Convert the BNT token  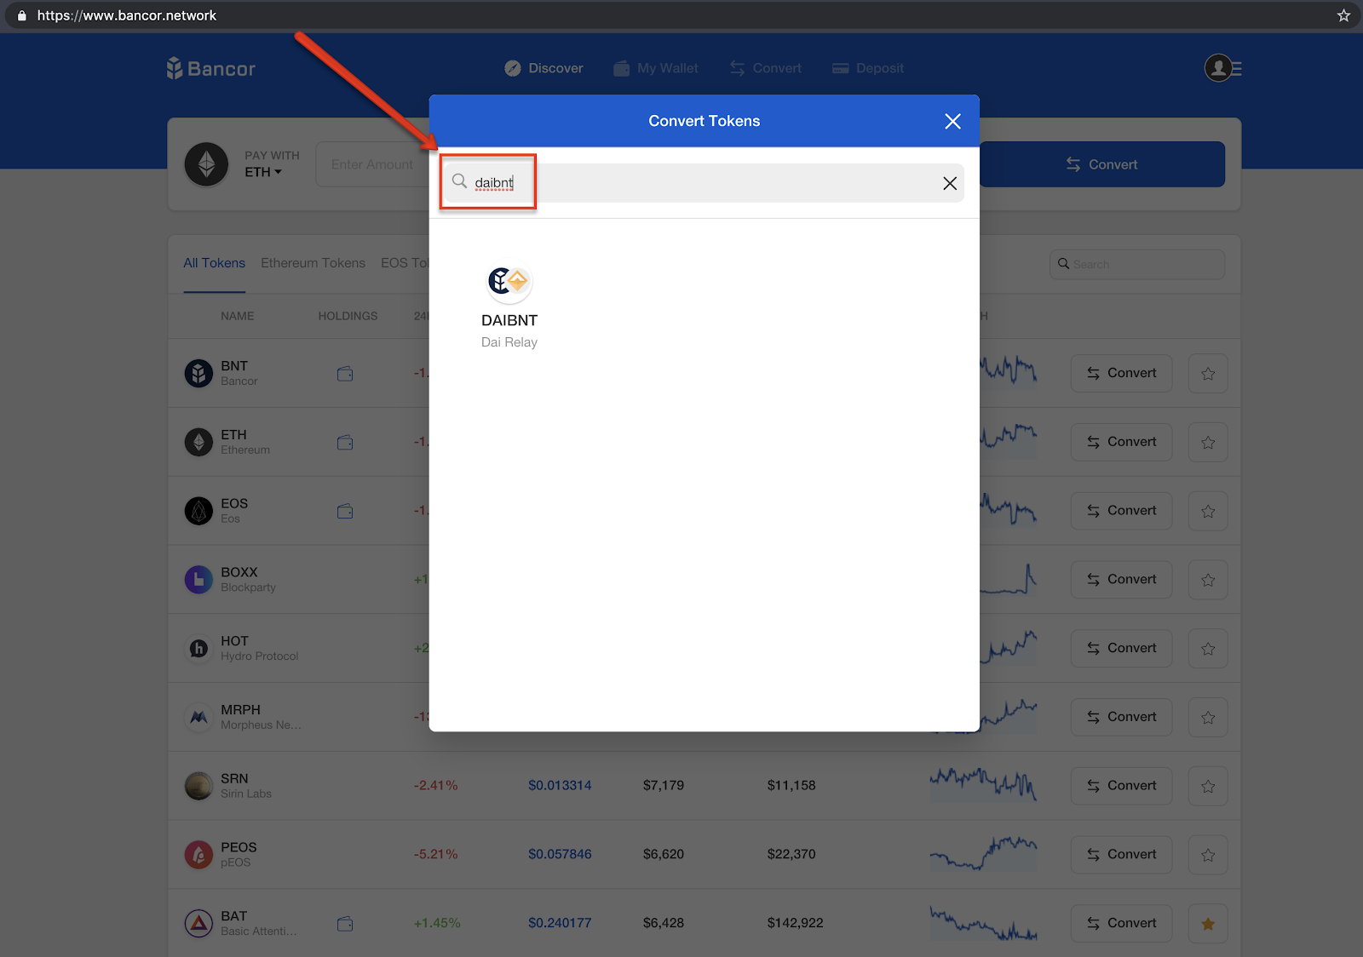[x=1121, y=373]
